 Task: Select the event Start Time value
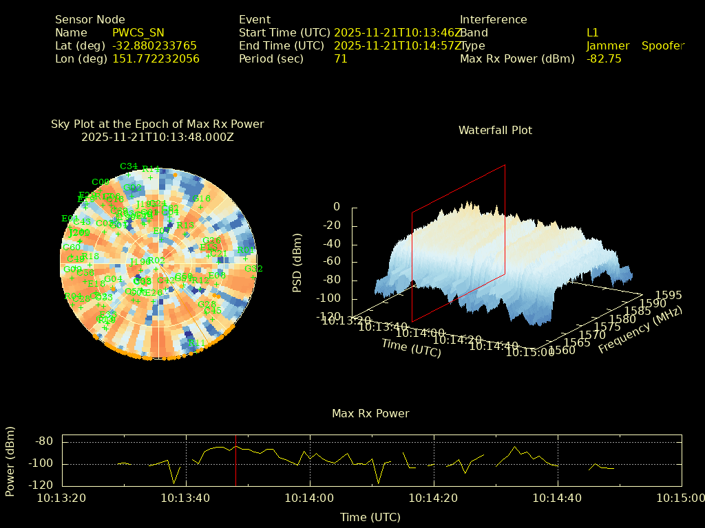396,33
